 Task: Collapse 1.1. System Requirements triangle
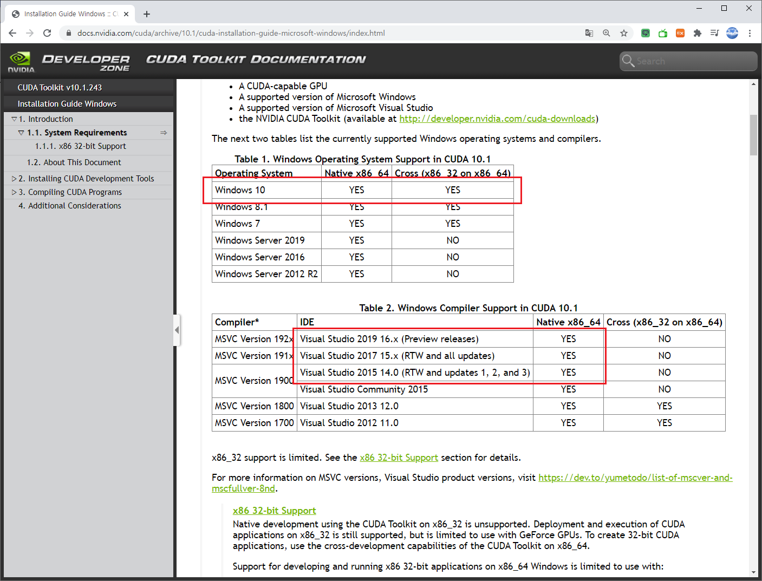tap(21, 133)
